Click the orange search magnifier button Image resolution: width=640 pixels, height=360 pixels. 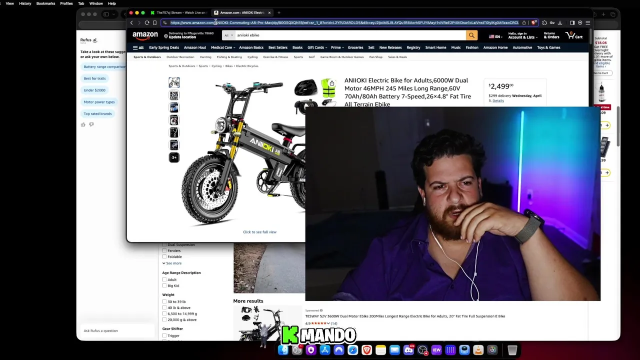pyautogui.click(x=471, y=35)
